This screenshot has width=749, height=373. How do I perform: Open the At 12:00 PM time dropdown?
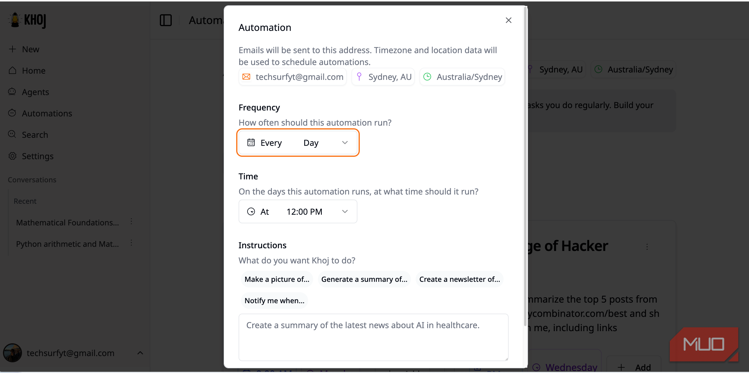pos(298,212)
